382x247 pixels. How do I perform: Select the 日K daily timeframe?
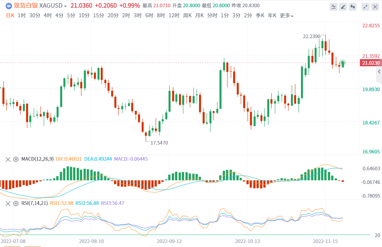(x=10, y=16)
